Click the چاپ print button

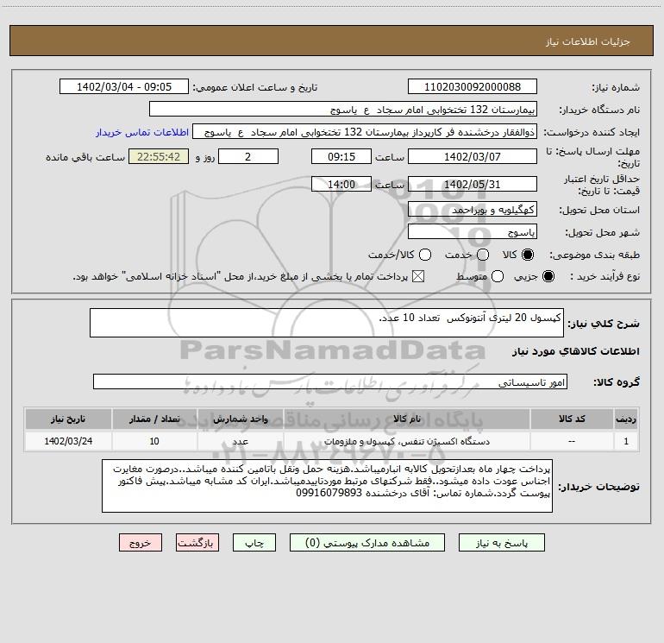[x=254, y=543]
